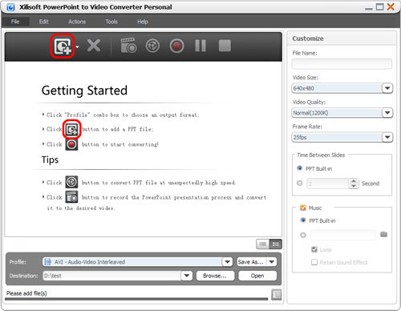This screenshot has width=401, height=311.
Task: Open the File menu
Action: pos(15,22)
